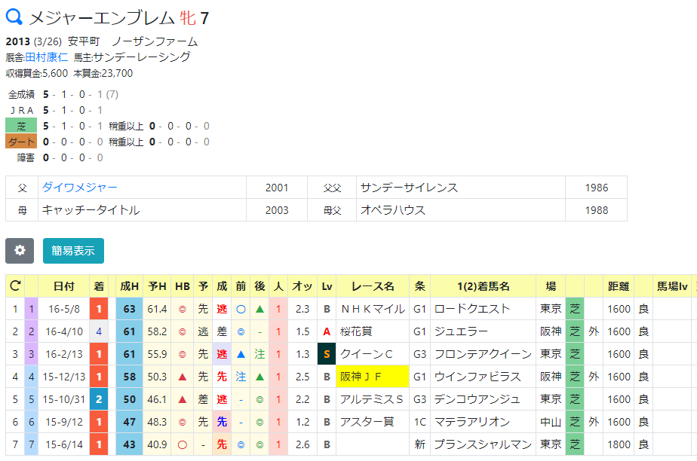
Task: Click the 馬場lv column header
Action: click(672, 286)
